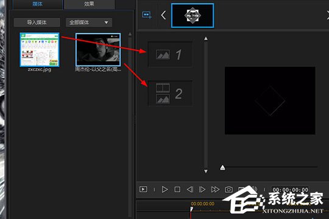Click the add theme template icon
The image size is (329, 219).
[147, 15]
